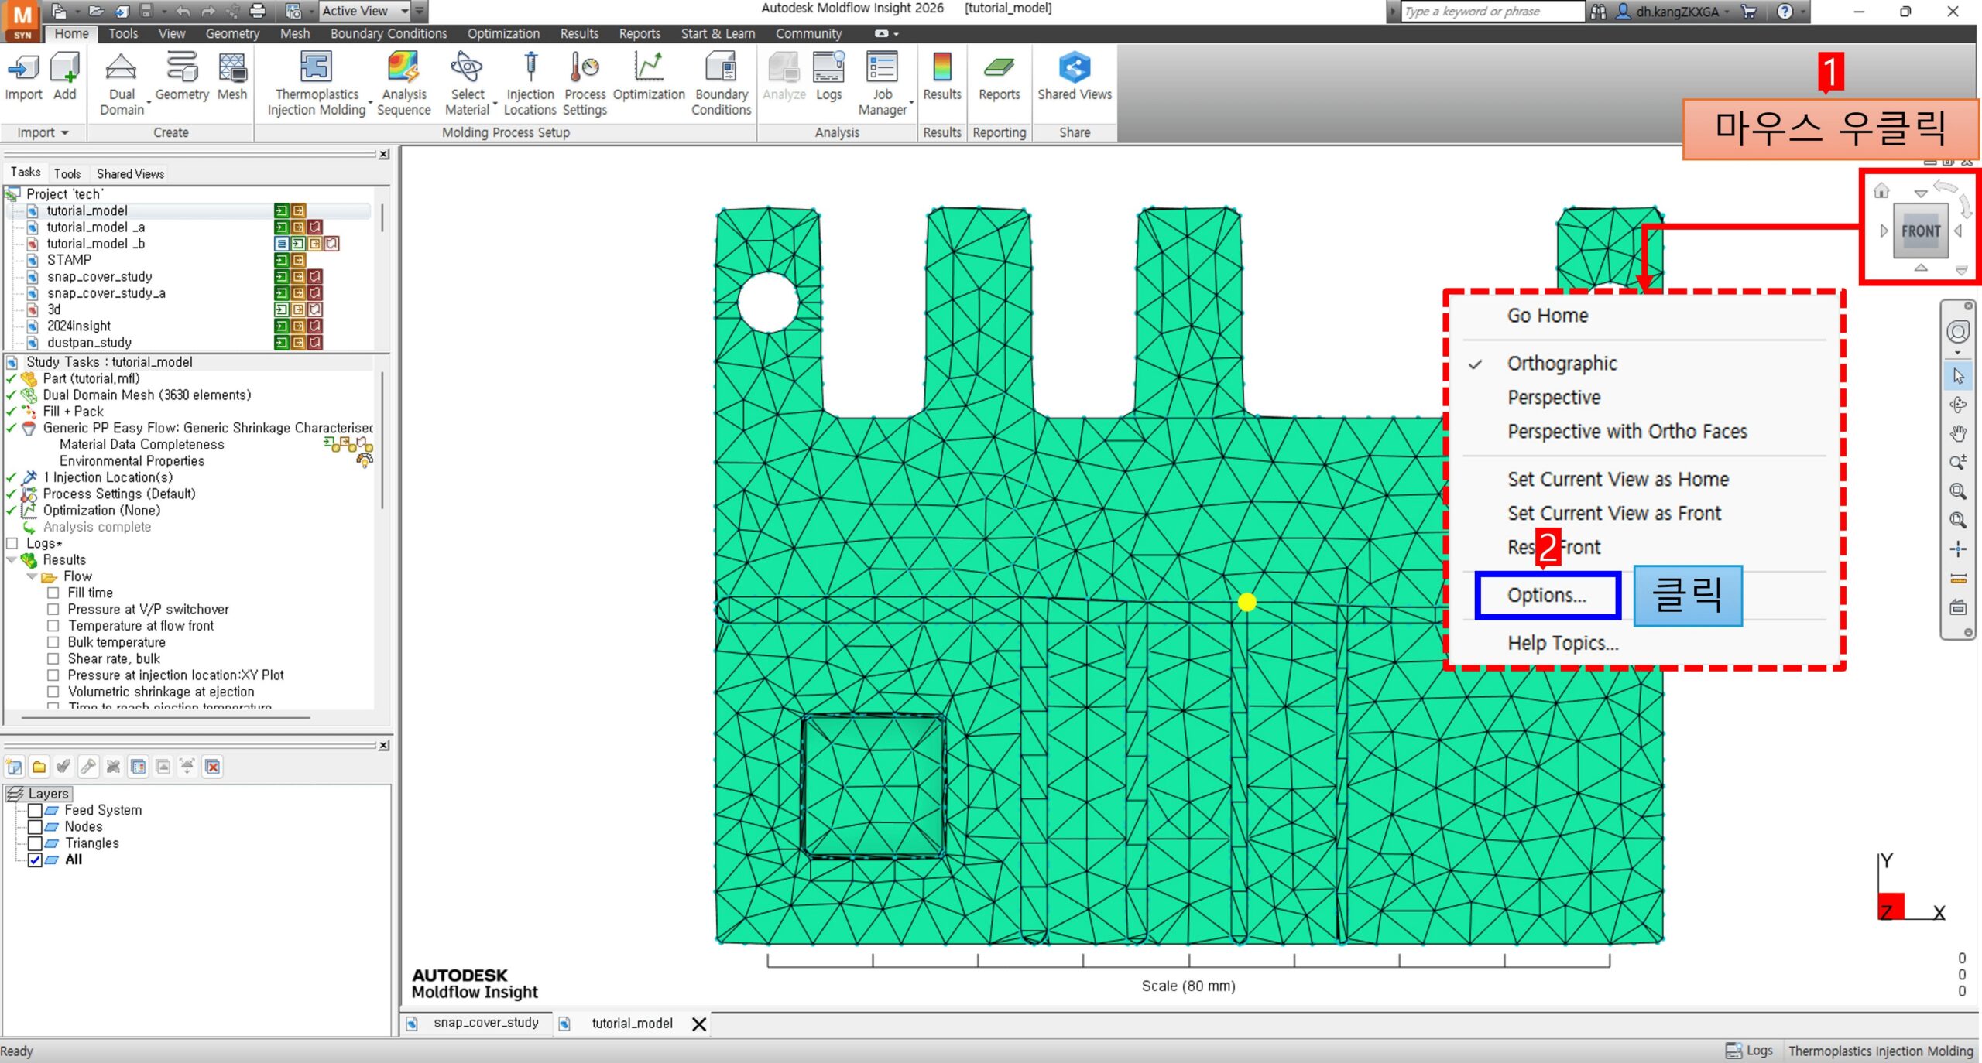Select Perspective in the context menu

[1554, 397]
